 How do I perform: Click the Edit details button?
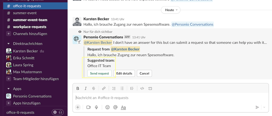click(x=124, y=73)
